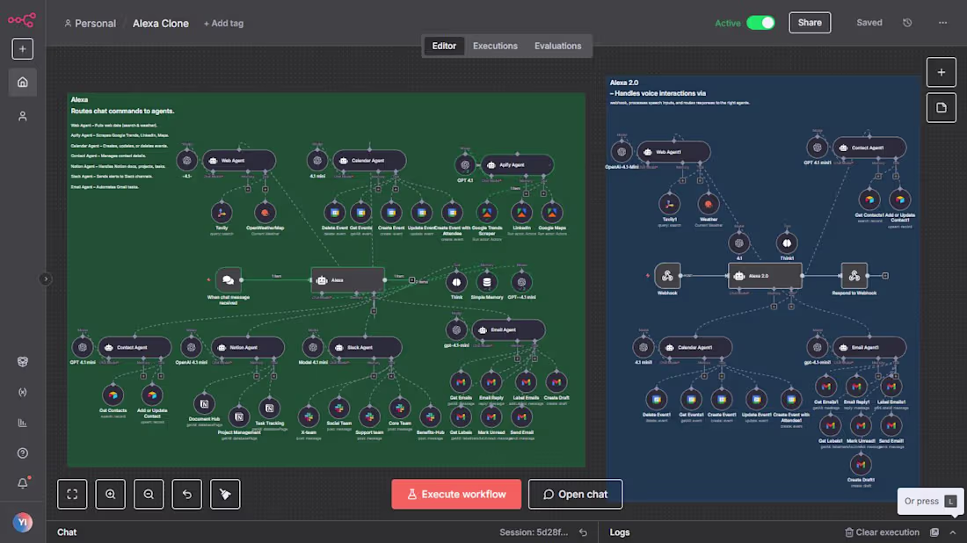Select the Slack Agent node
The height and width of the screenshot is (543, 967).
365,348
